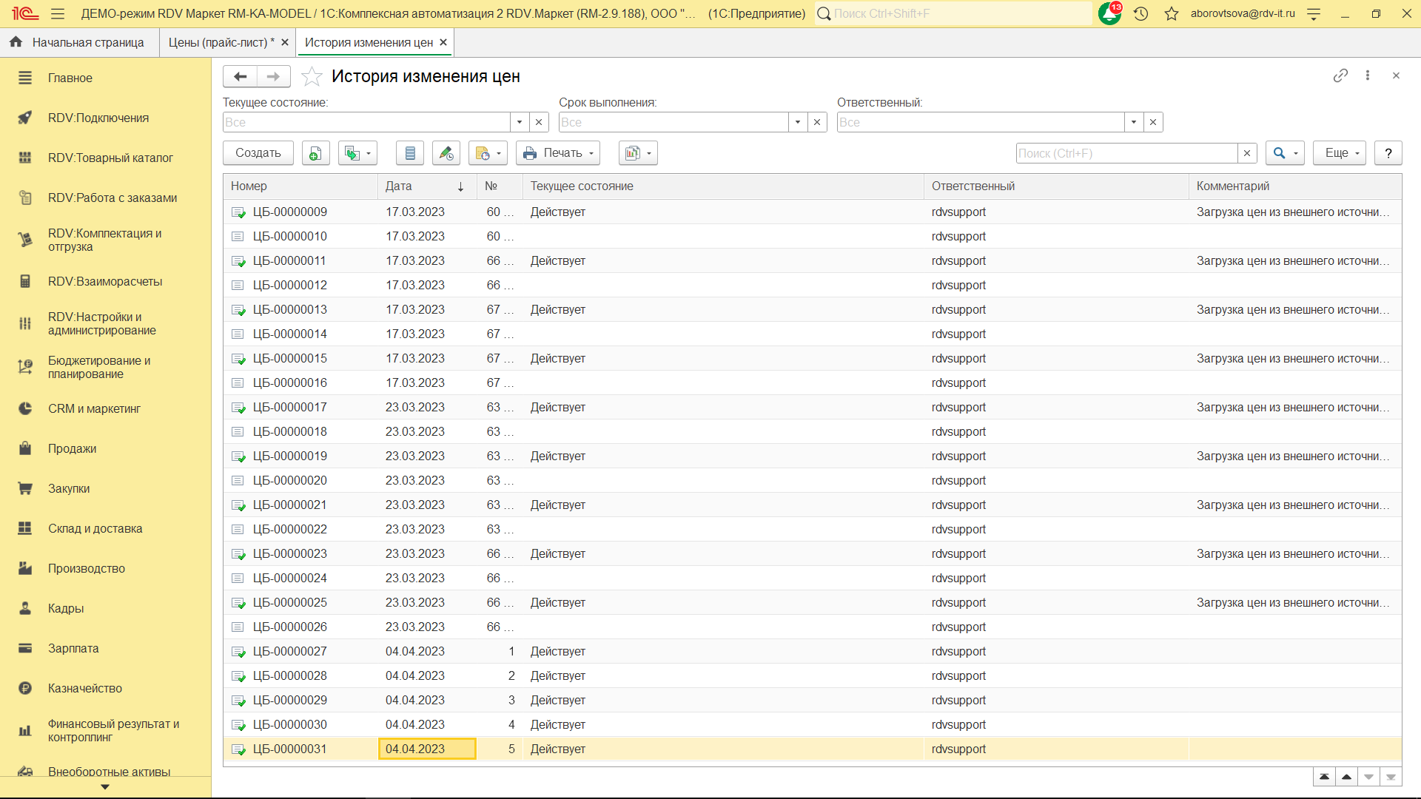Click the list view stacked lines icon
The width and height of the screenshot is (1421, 799).
point(410,153)
